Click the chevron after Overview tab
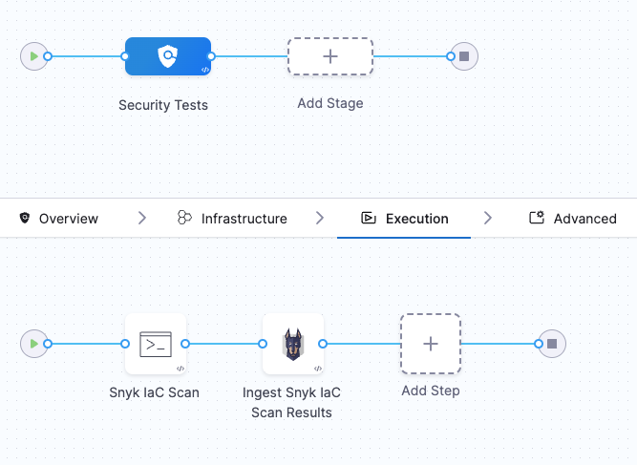This screenshot has height=465, width=637. [x=142, y=219]
